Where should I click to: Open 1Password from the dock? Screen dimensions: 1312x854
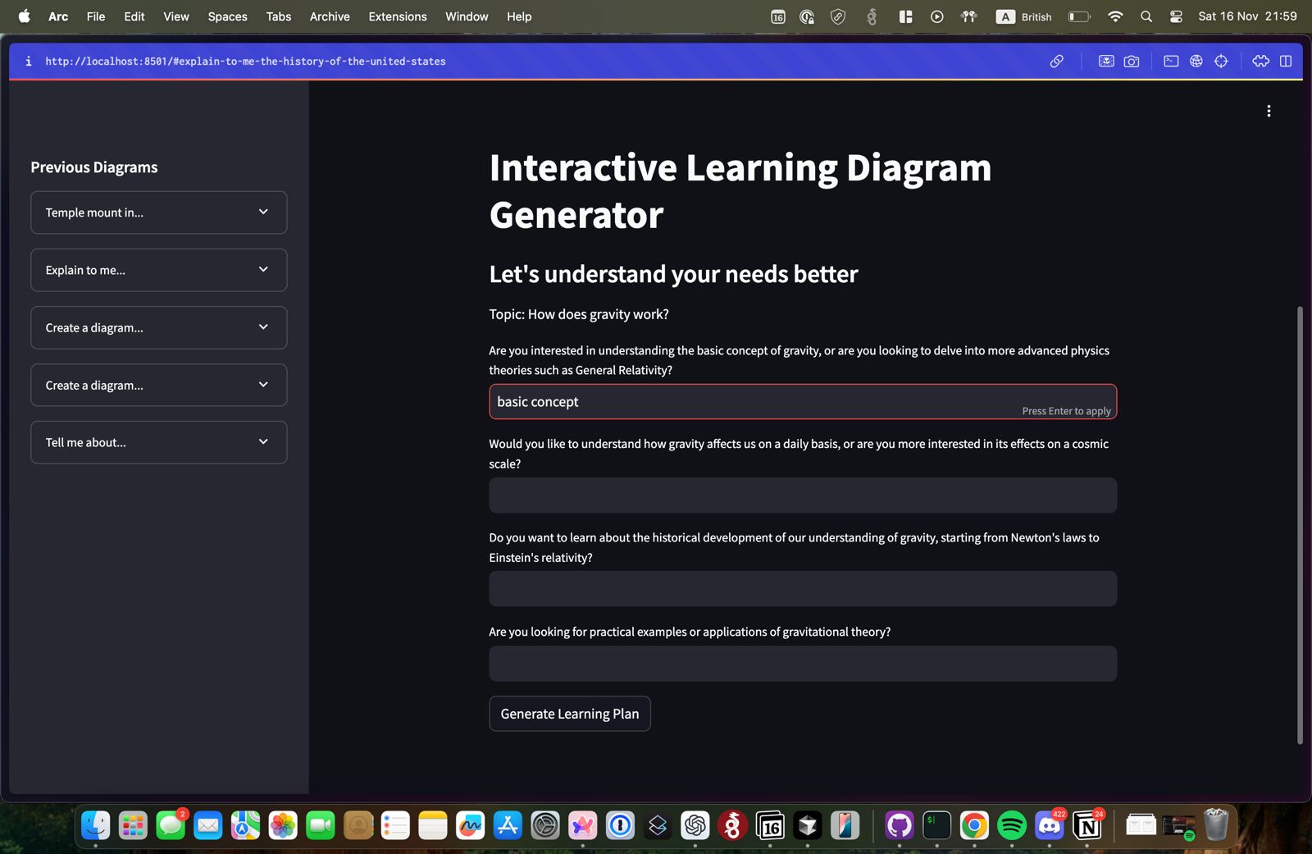[620, 825]
